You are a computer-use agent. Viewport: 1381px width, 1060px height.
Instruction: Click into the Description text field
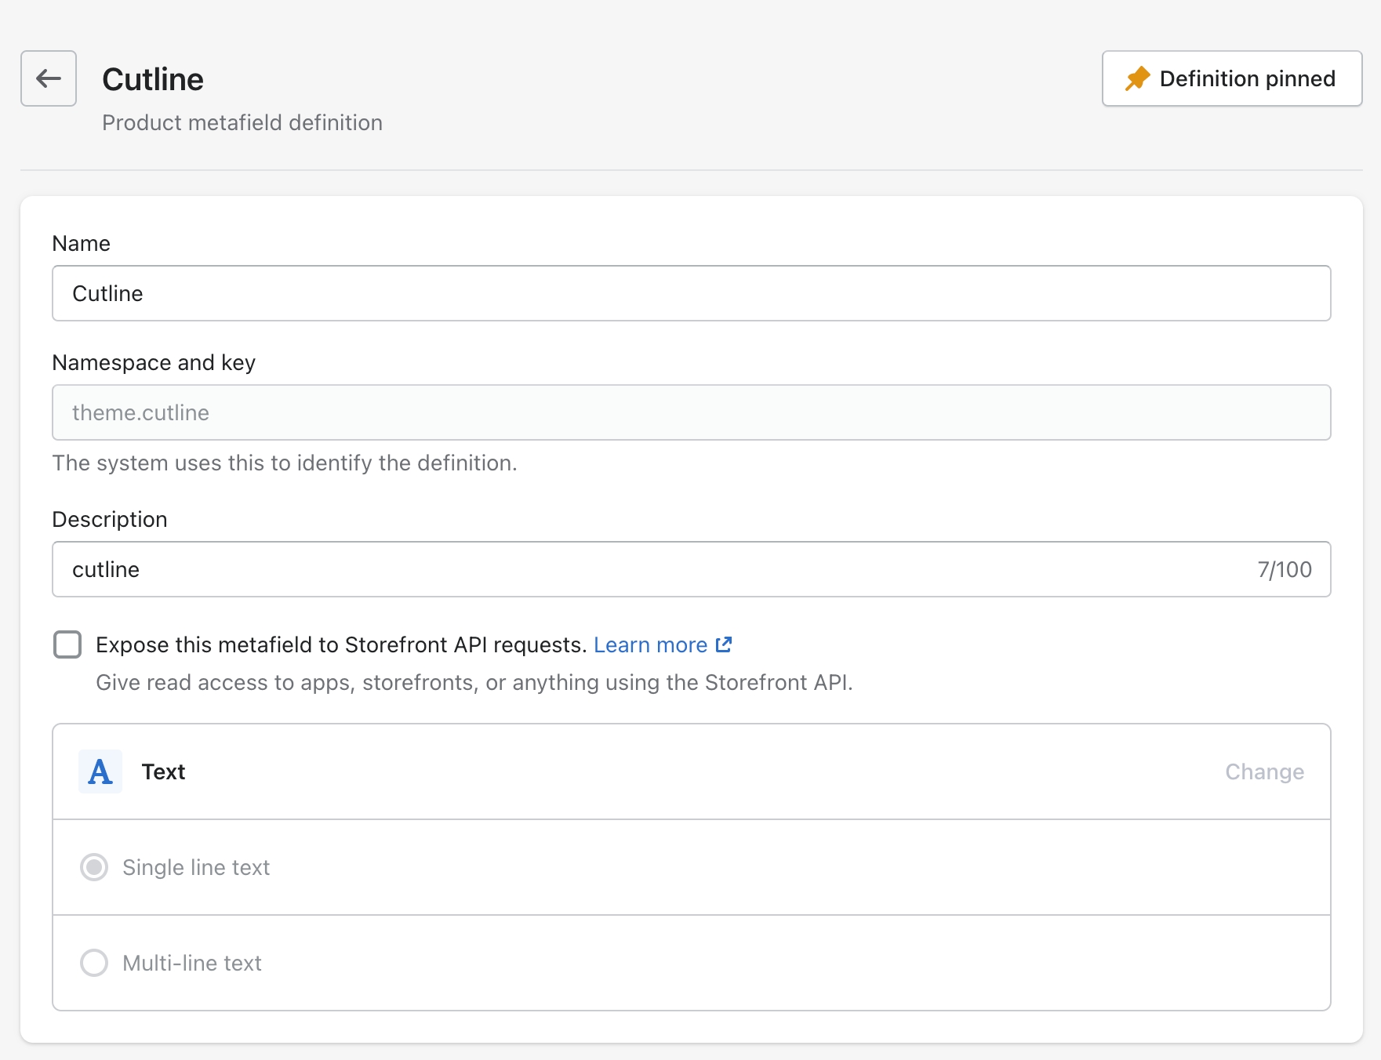tap(659, 569)
